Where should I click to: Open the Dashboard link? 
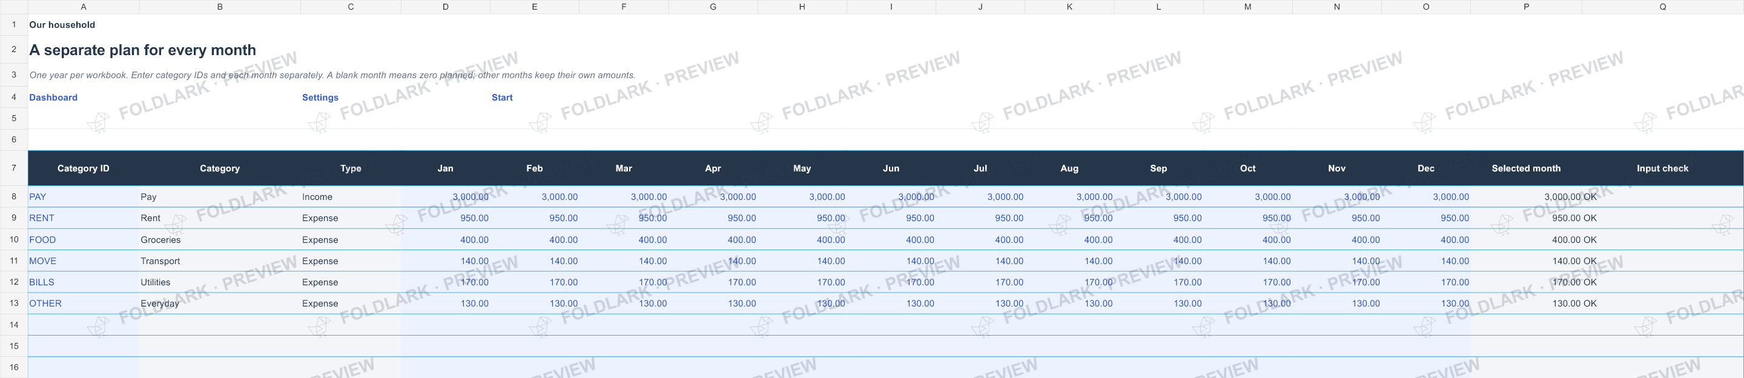(53, 98)
